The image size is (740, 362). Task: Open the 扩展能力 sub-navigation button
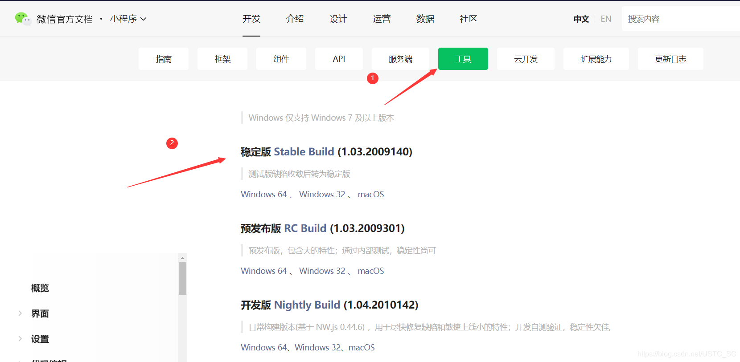click(596, 59)
